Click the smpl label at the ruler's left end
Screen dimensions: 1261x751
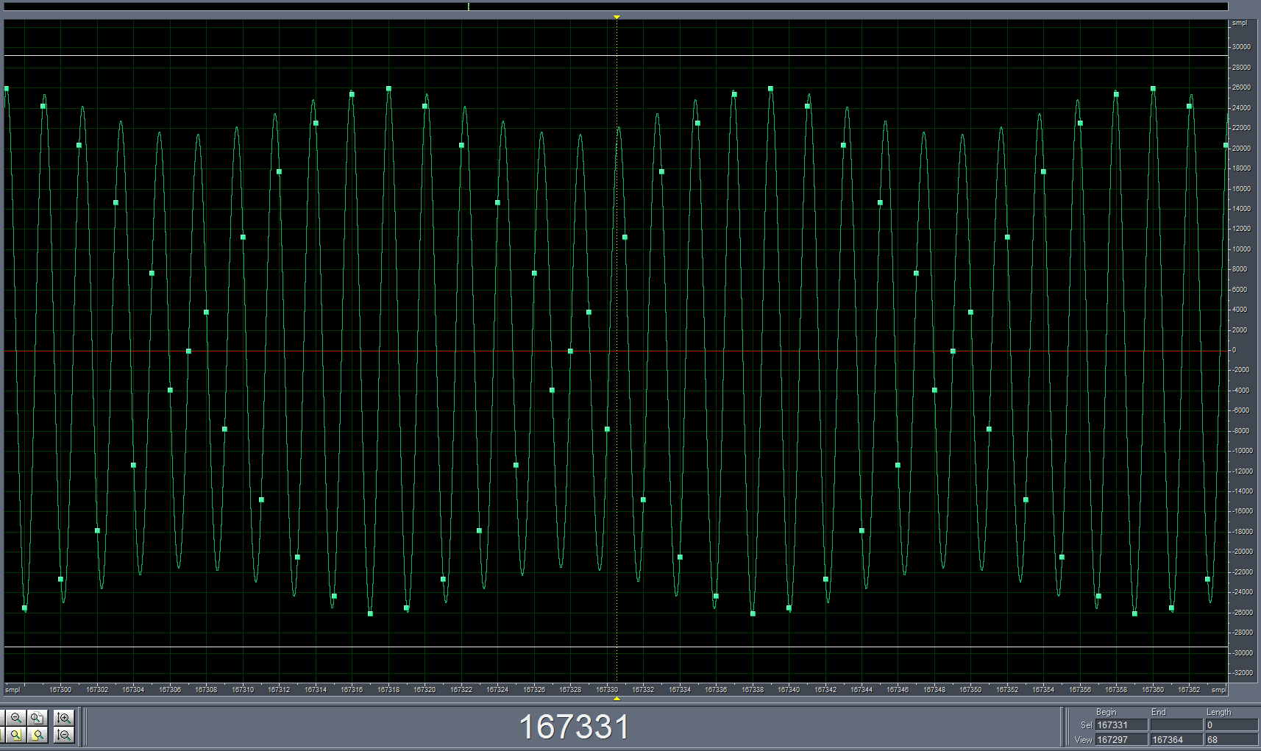click(x=13, y=690)
